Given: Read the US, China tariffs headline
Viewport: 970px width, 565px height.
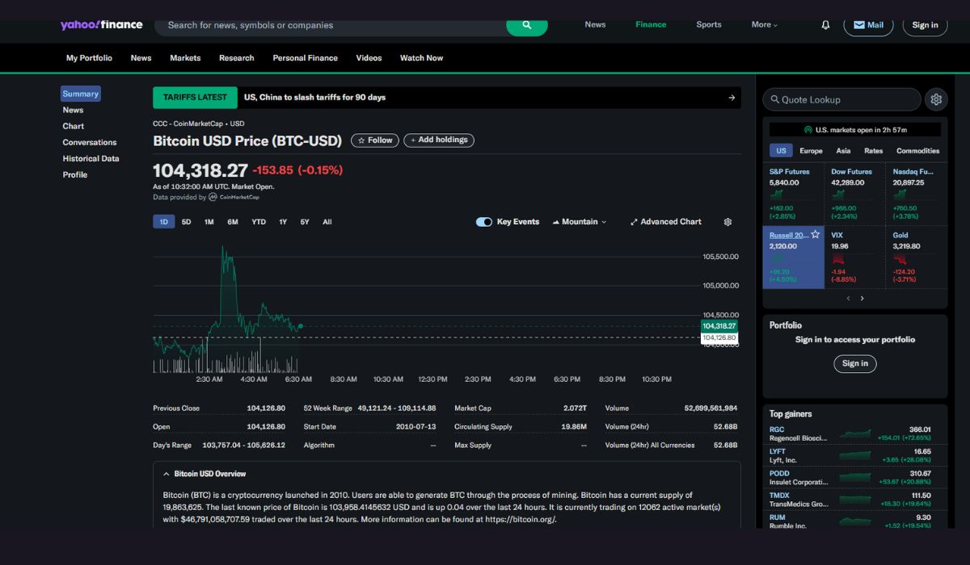Looking at the screenshot, I should pyautogui.click(x=315, y=98).
